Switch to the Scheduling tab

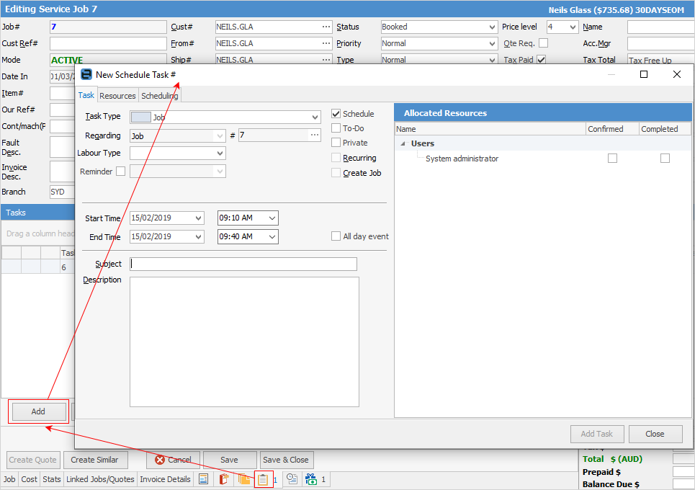click(160, 96)
